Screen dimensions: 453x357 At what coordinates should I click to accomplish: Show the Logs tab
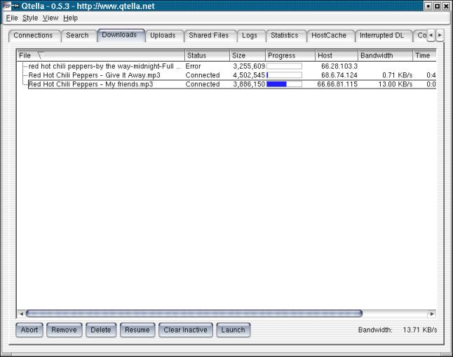point(250,36)
